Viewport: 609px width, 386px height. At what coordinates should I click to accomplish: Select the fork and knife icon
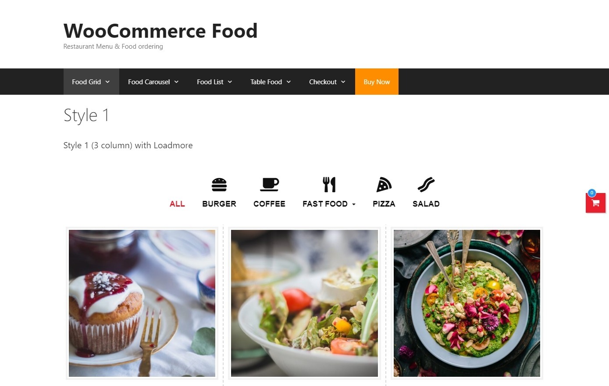(329, 185)
